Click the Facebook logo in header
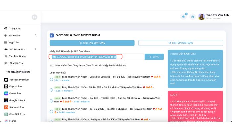This screenshot has height=132, width=232. pos(52,35)
